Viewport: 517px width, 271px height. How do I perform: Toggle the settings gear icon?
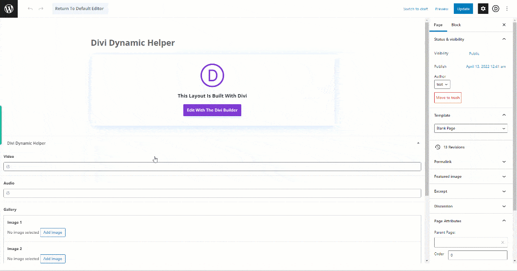(483, 9)
